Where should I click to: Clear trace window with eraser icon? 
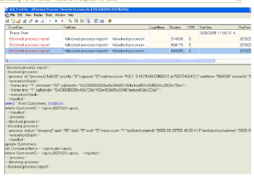pyautogui.click(x=42, y=21)
